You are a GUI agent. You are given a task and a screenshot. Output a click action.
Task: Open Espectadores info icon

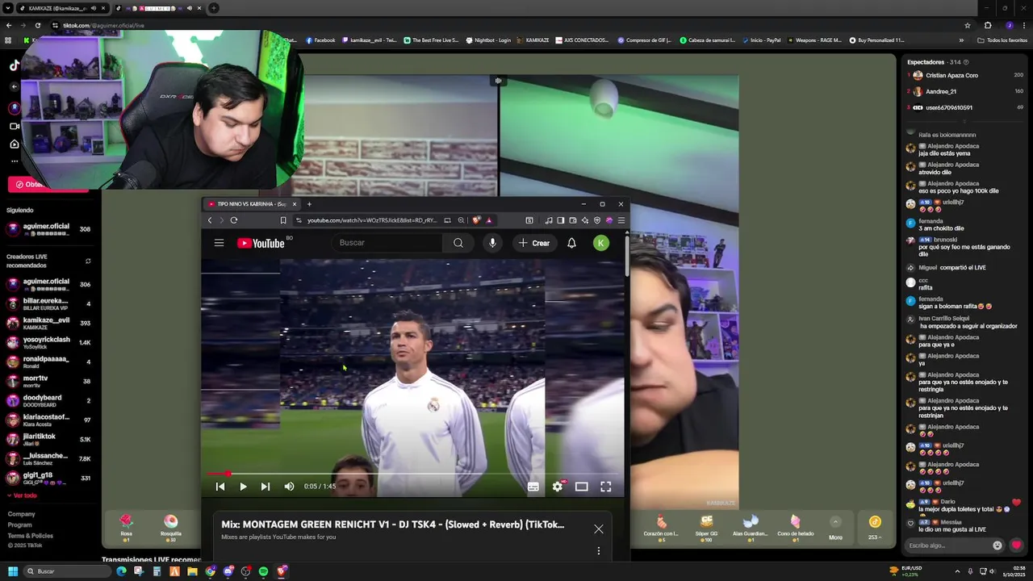tap(966, 62)
